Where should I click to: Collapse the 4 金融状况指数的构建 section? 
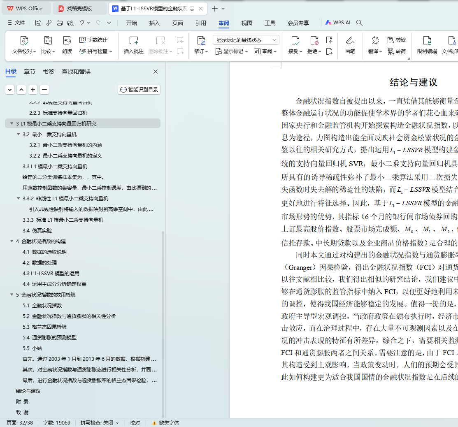point(12,241)
